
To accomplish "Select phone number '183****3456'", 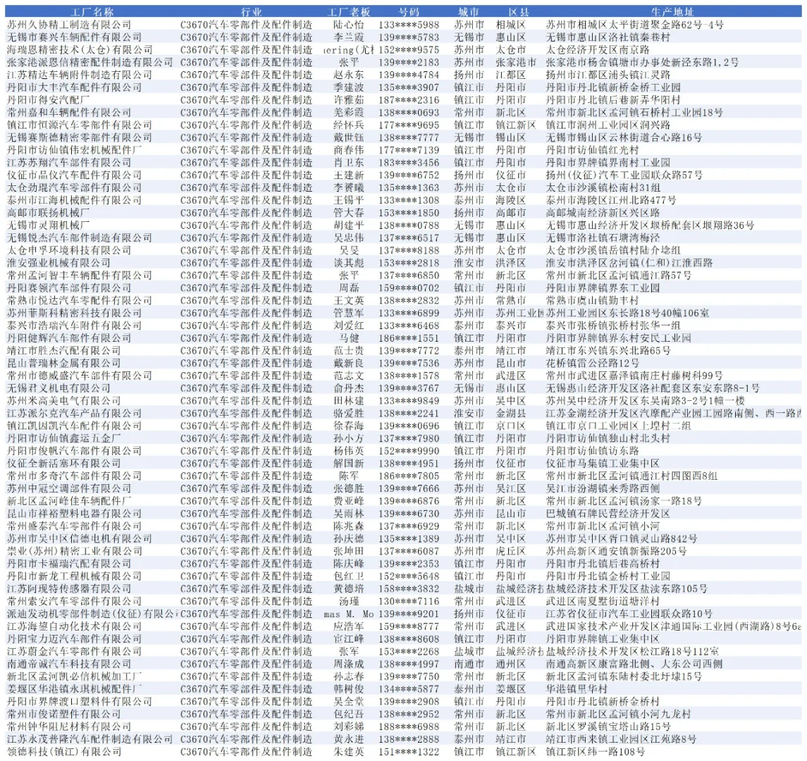I will [x=409, y=163].
